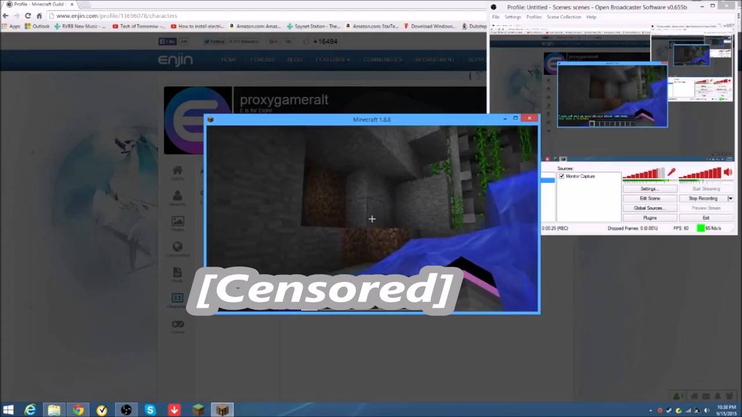Switch to Chrome on the taskbar
742x417 pixels.
click(x=78, y=410)
